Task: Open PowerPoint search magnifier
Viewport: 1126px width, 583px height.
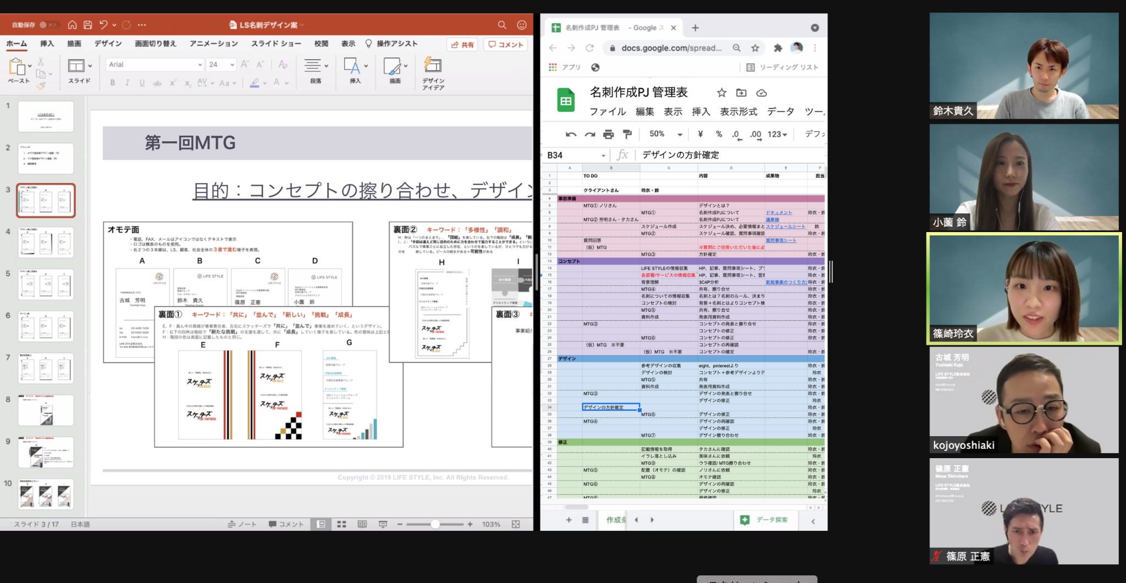Action: (502, 25)
